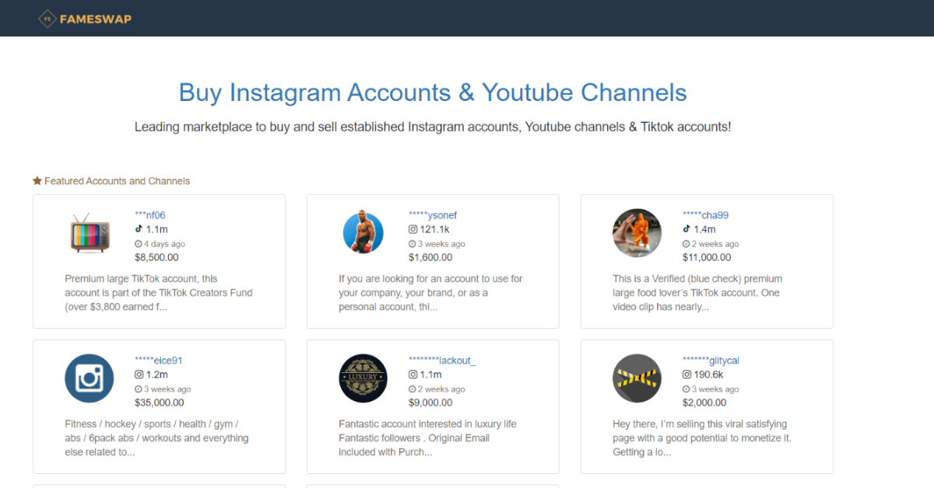Select the Instagram icon on the ********lackout_ card
This screenshot has width=934, height=488.
point(413,375)
